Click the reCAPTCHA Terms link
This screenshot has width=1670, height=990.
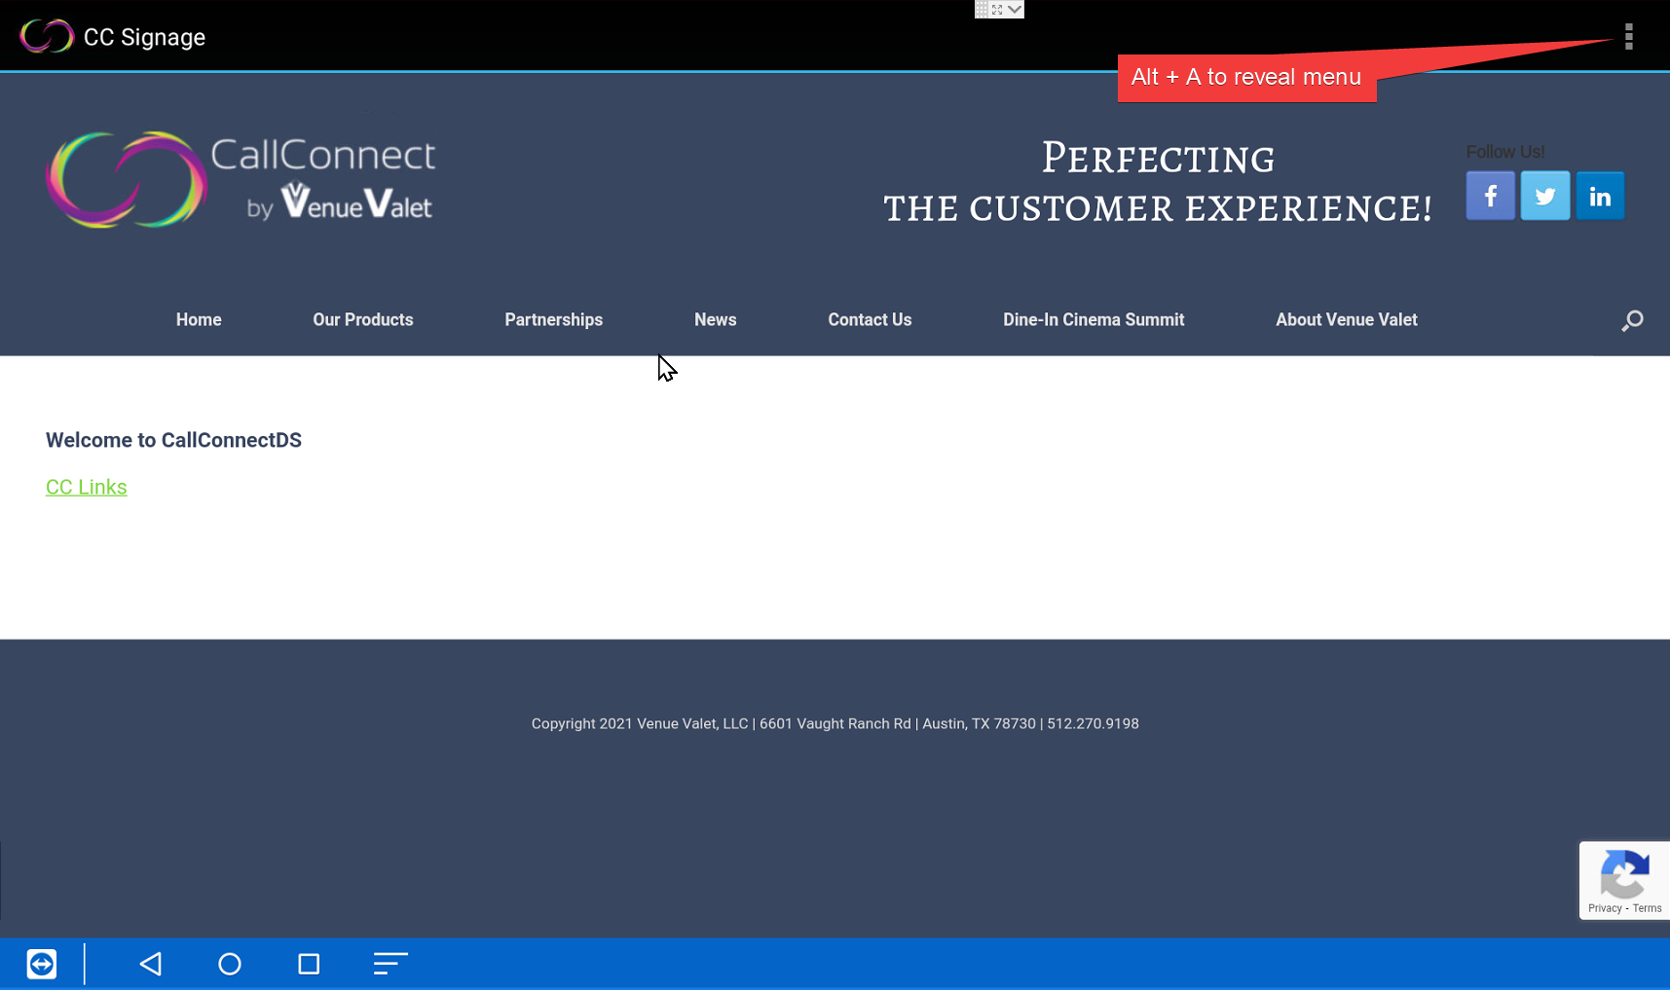click(x=1648, y=908)
